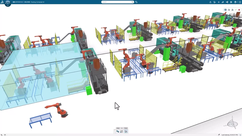Click the plus Add icon

coord(219,2)
